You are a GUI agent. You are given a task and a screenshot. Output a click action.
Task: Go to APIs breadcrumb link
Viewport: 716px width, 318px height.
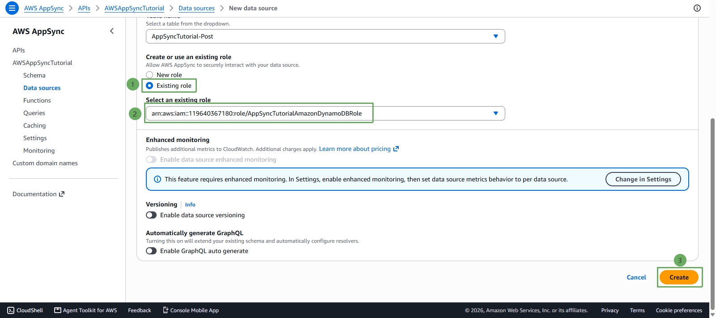pyautogui.click(x=84, y=8)
